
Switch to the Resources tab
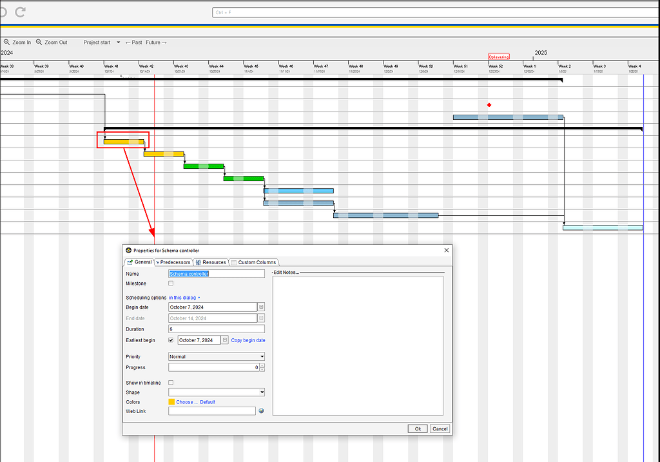(x=211, y=262)
